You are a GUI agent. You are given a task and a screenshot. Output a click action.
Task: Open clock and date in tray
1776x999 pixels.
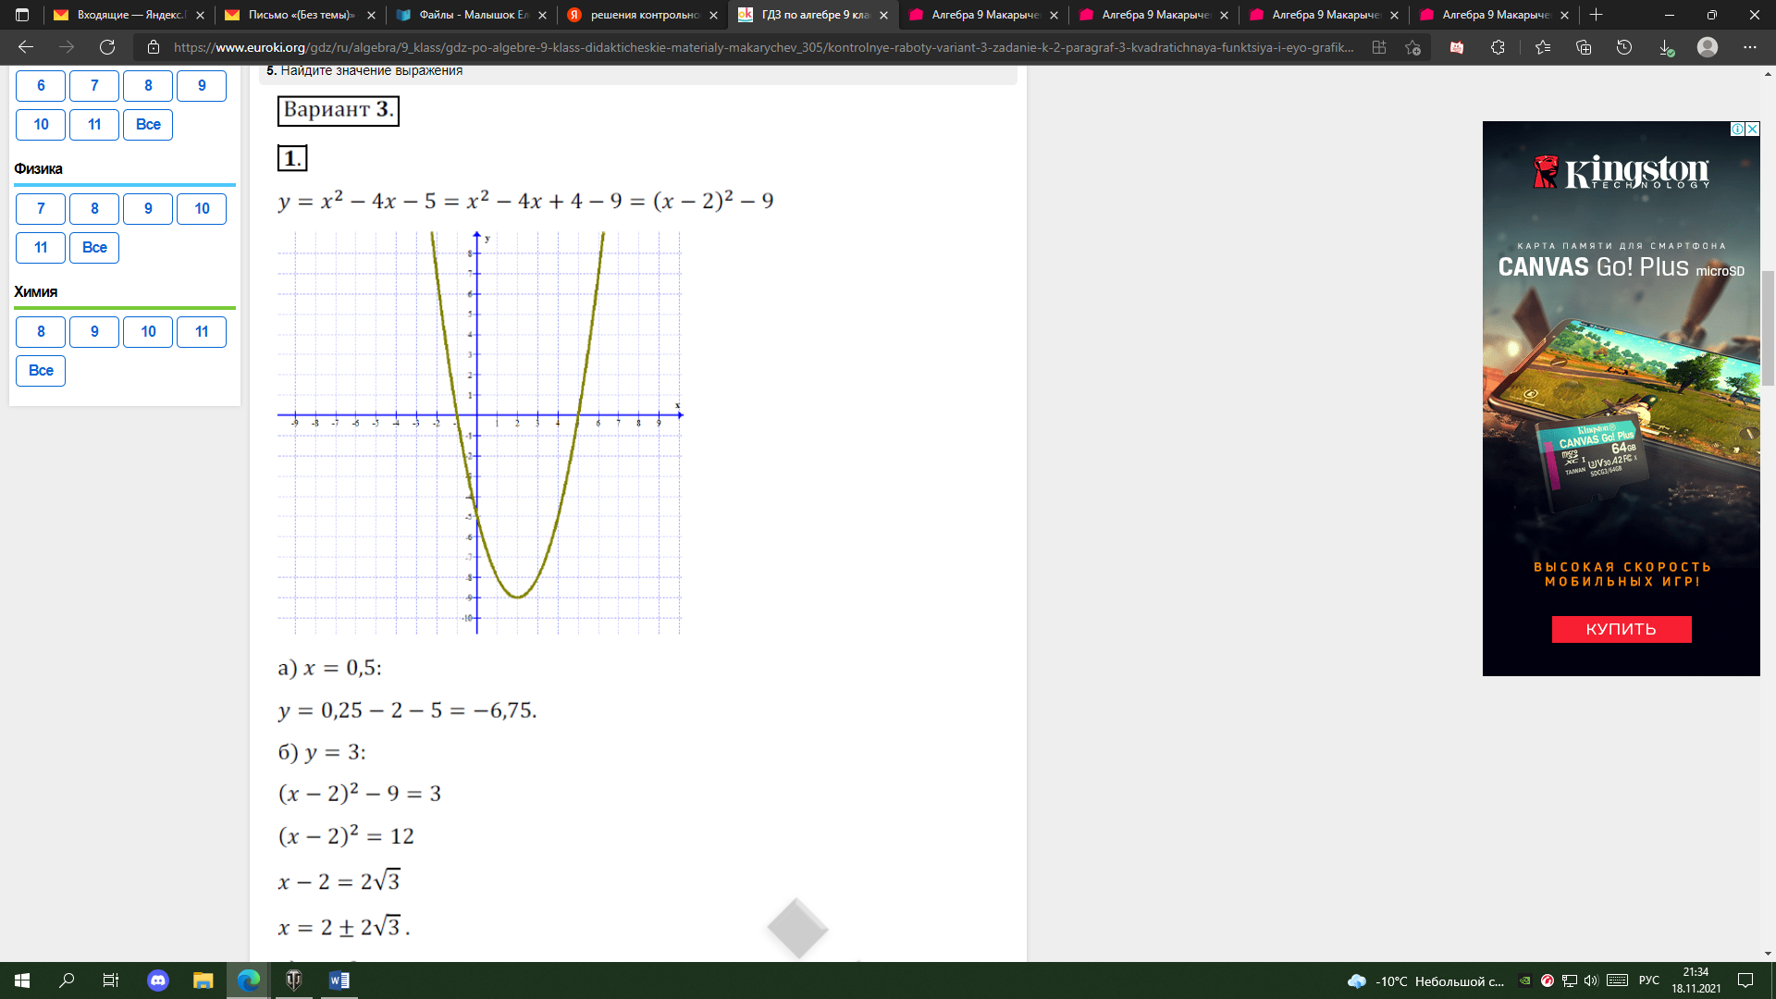point(1696,980)
